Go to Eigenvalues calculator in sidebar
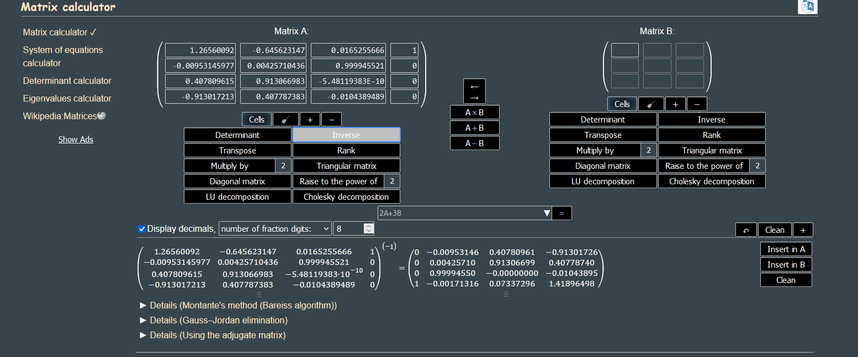The height and width of the screenshot is (357, 858). click(67, 98)
